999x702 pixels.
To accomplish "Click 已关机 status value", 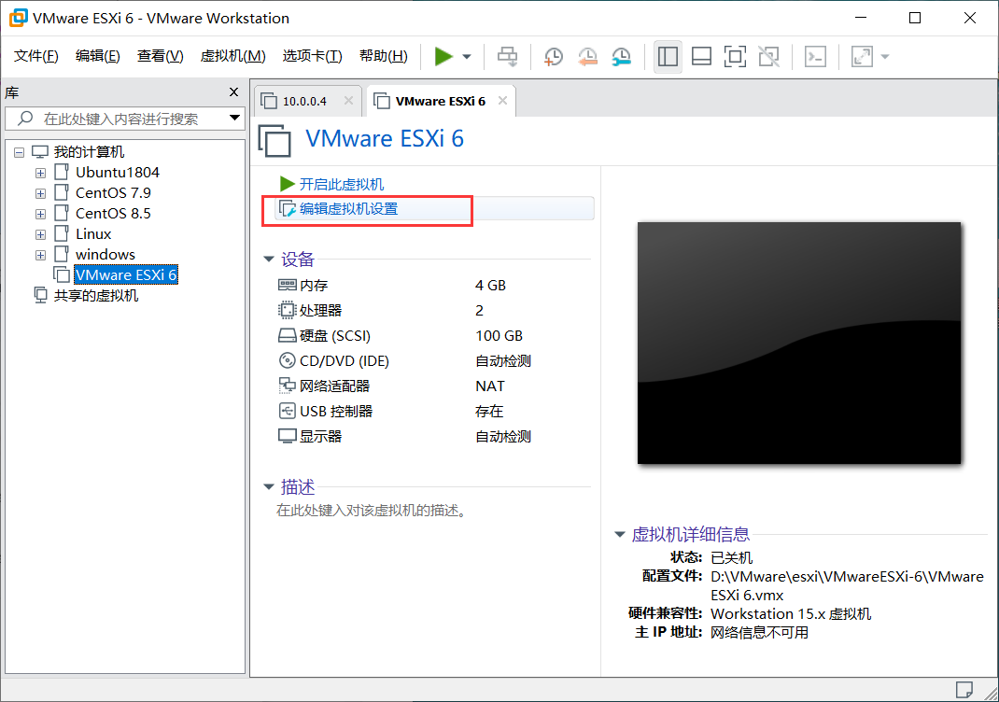I will (731, 557).
